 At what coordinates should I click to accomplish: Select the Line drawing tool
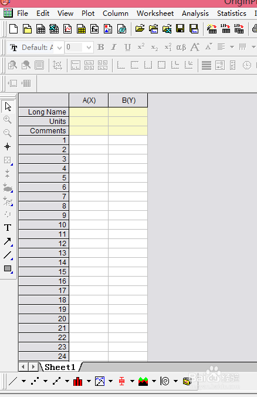point(8,255)
